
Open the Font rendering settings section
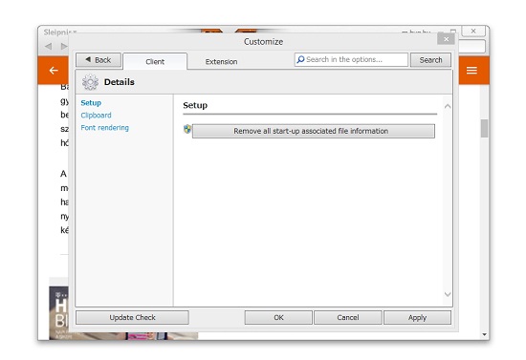(x=104, y=128)
